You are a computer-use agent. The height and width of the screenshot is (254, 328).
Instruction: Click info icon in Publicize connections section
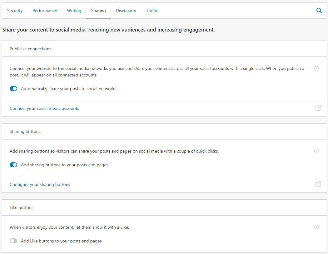[316, 68]
